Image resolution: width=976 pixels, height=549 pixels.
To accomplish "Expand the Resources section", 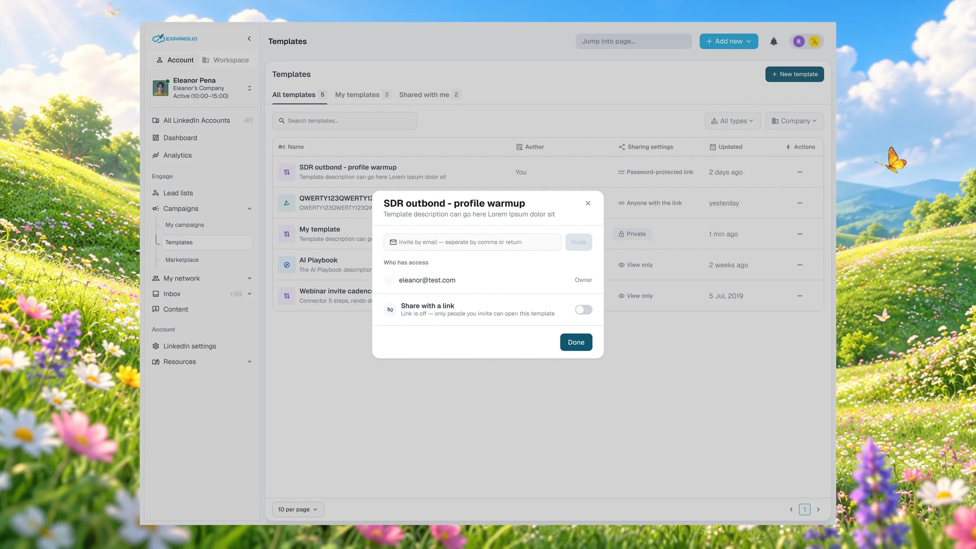I will pyautogui.click(x=249, y=362).
